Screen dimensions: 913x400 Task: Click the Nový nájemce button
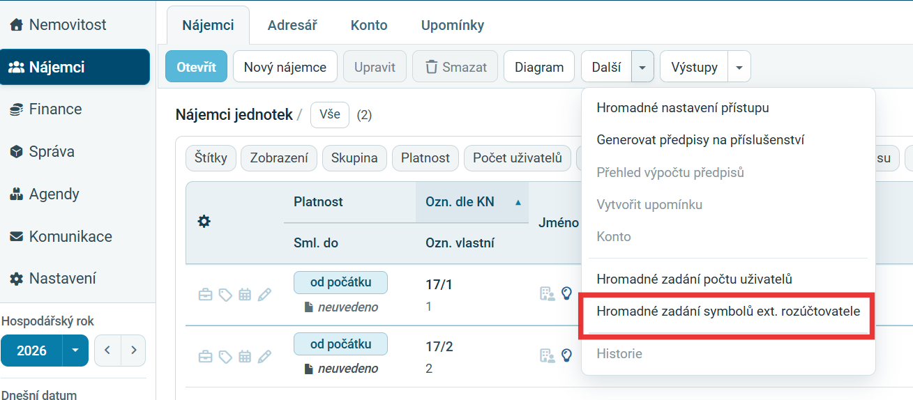[285, 67]
